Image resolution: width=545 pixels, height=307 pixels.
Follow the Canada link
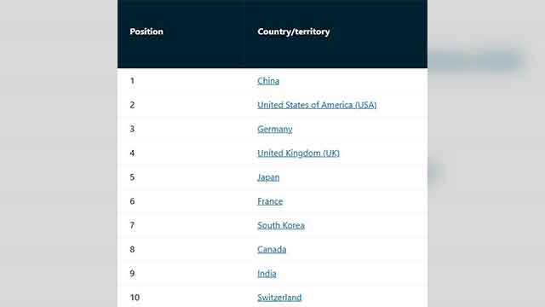pos(272,250)
